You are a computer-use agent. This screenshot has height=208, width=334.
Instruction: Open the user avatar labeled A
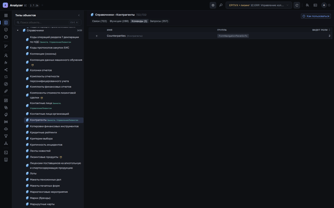pyautogui.click(x=324, y=5)
